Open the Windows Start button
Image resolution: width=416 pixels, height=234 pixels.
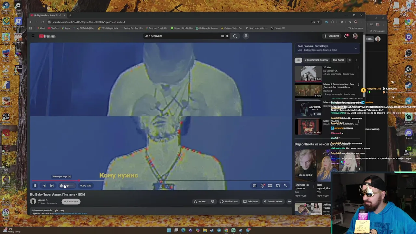[169, 230]
